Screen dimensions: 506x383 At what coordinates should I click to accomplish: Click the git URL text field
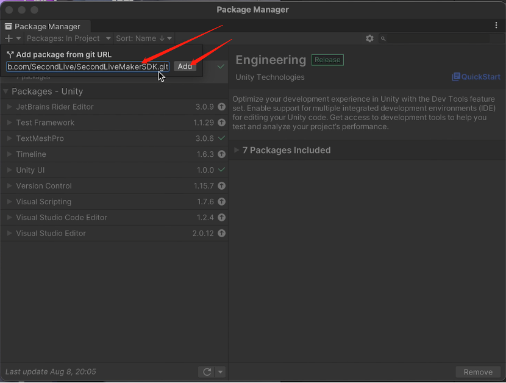click(87, 66)
